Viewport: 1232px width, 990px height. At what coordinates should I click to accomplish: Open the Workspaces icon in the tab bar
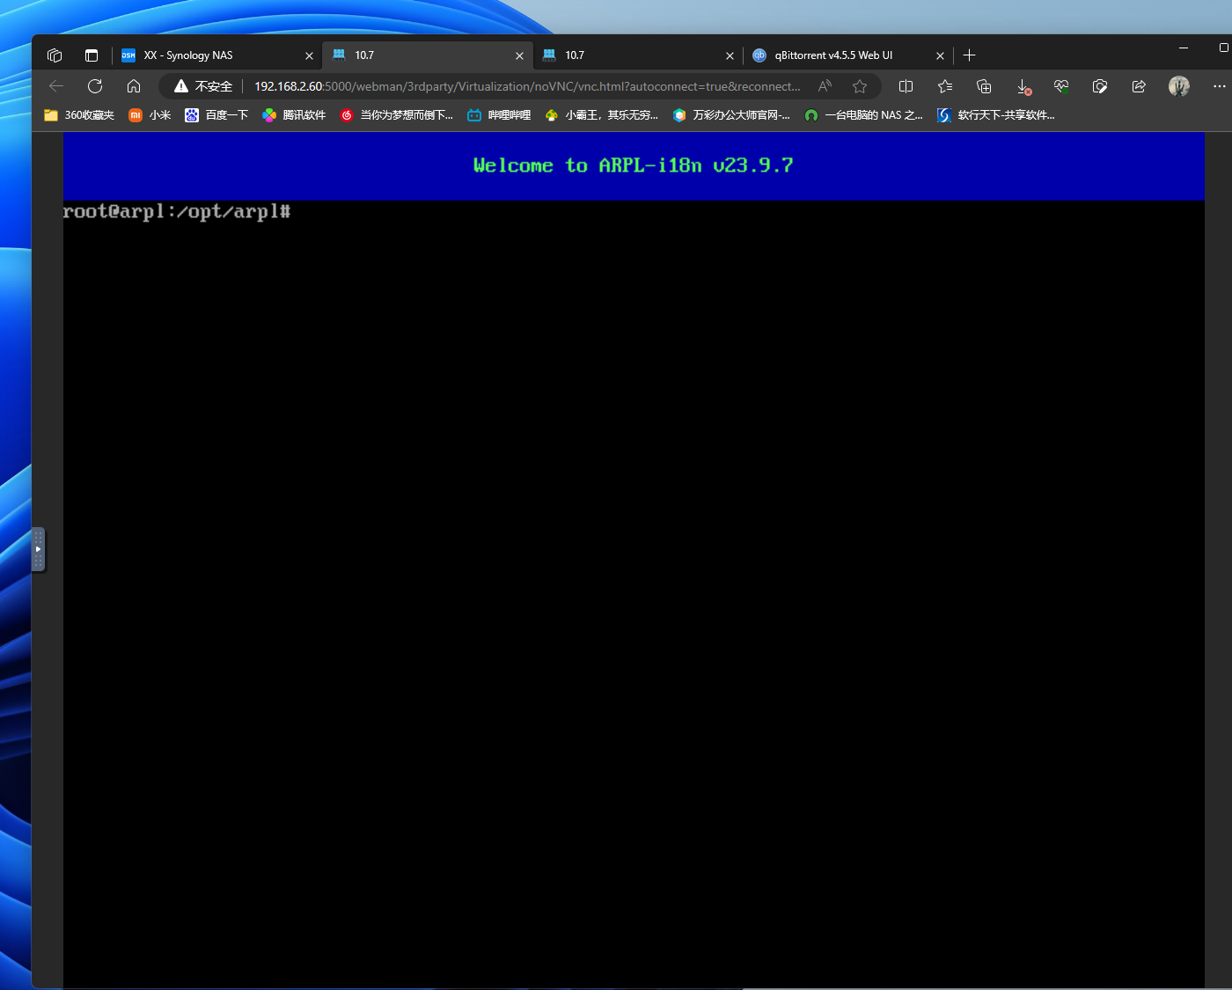click(x=55, y=55)
